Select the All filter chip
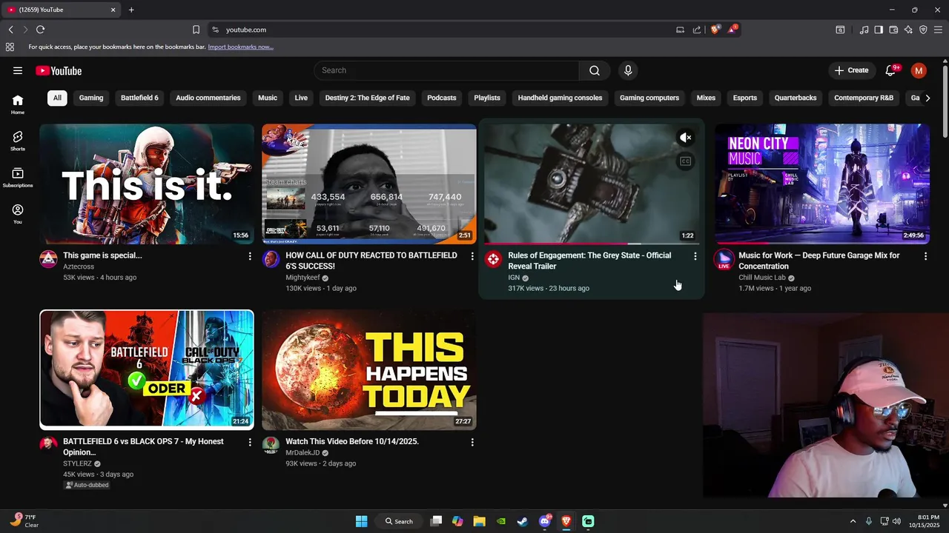Image resolution: width=949 pixels, height=533 pixels. [57, 98]
